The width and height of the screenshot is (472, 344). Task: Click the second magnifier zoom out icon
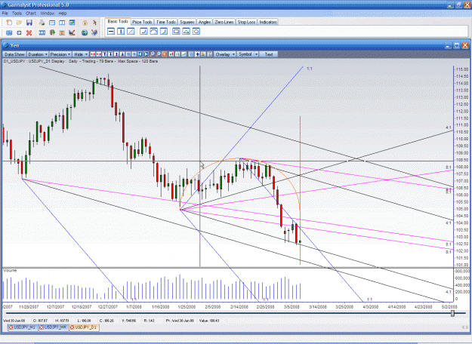pos(159,54)
